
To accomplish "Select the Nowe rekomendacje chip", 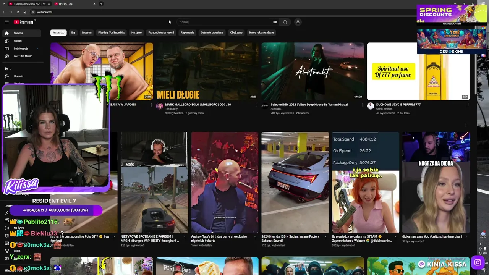I will point(261,32).
